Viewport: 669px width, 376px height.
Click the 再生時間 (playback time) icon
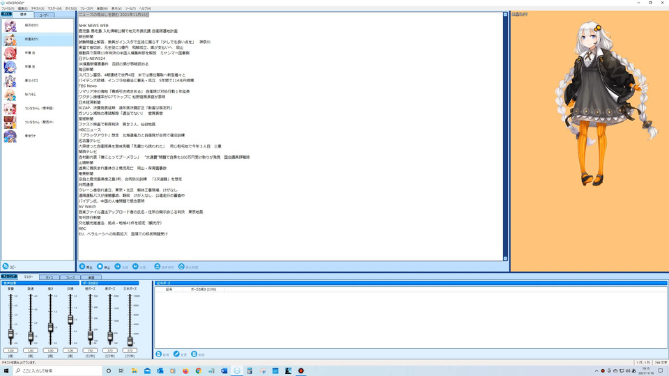point(181,267)
